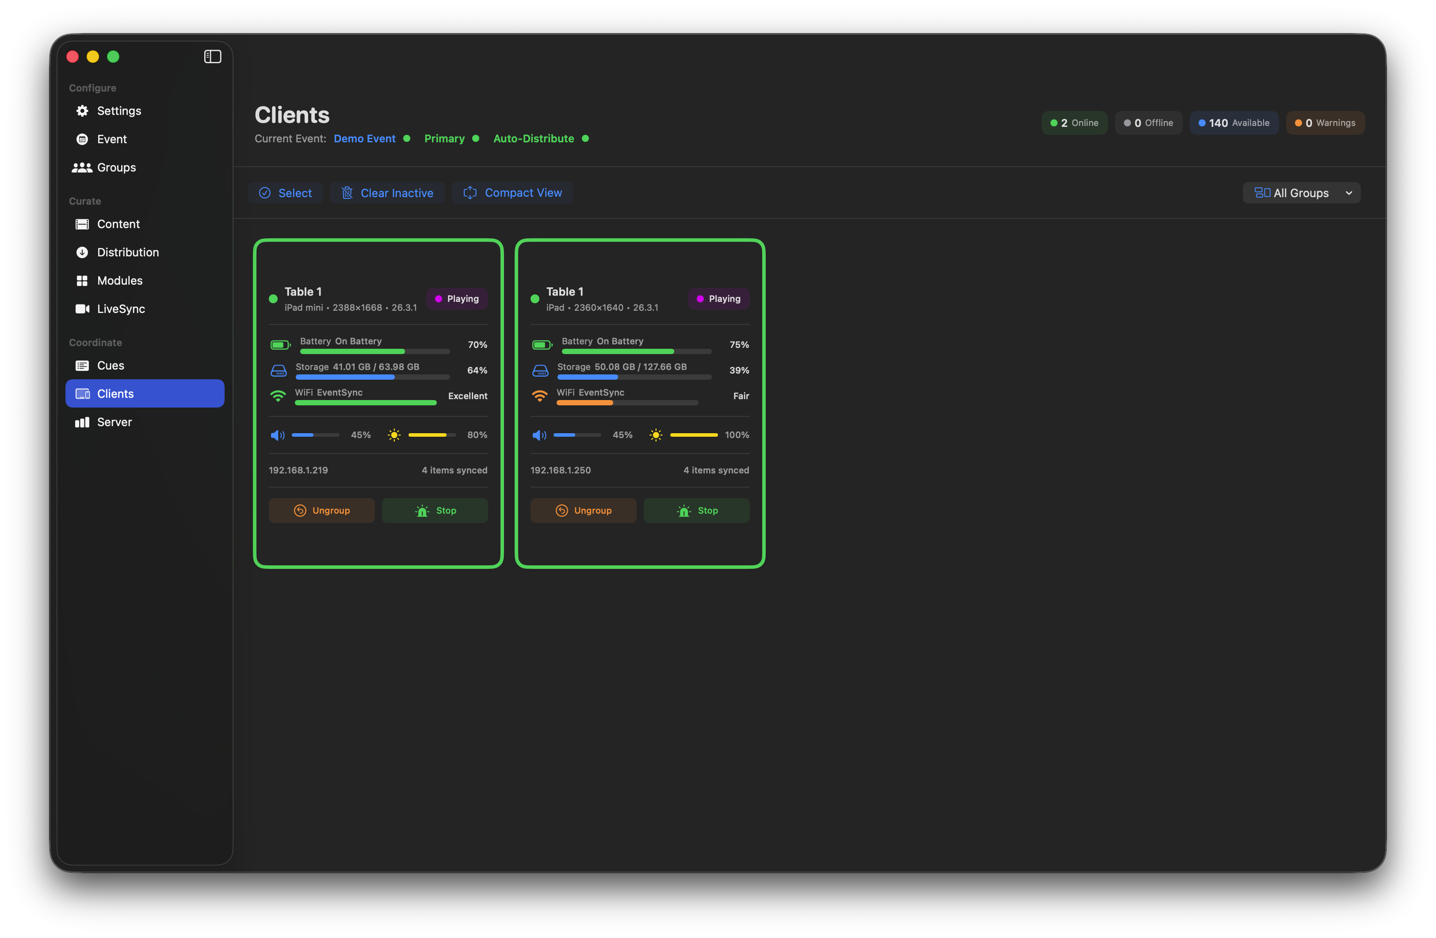Viewport: 1436px width, 938px height.
Task: Adjust brightness slider on 192.168.1.250 card
Action: [694, 435]
